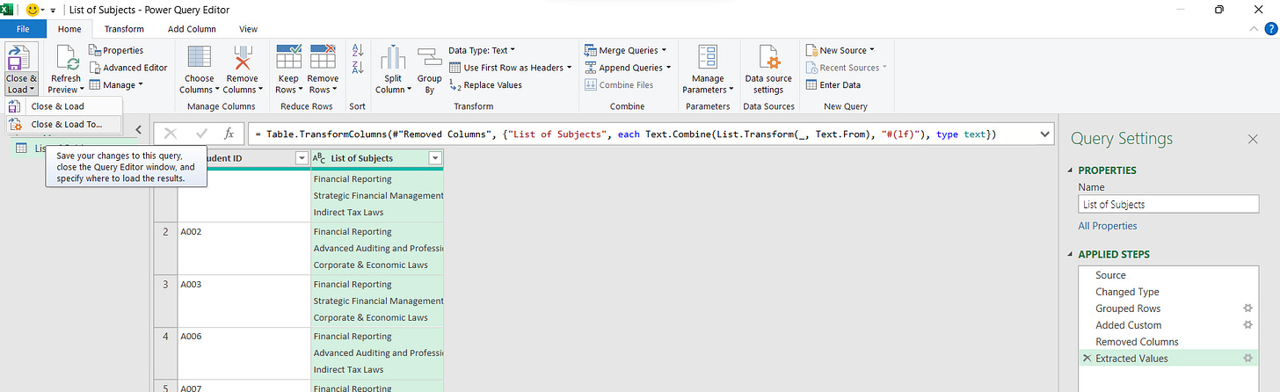Click the Manage Parameters icon
Image resolution: width=1280 pixels, height=392 pixels.
click(x=709, y=58)
